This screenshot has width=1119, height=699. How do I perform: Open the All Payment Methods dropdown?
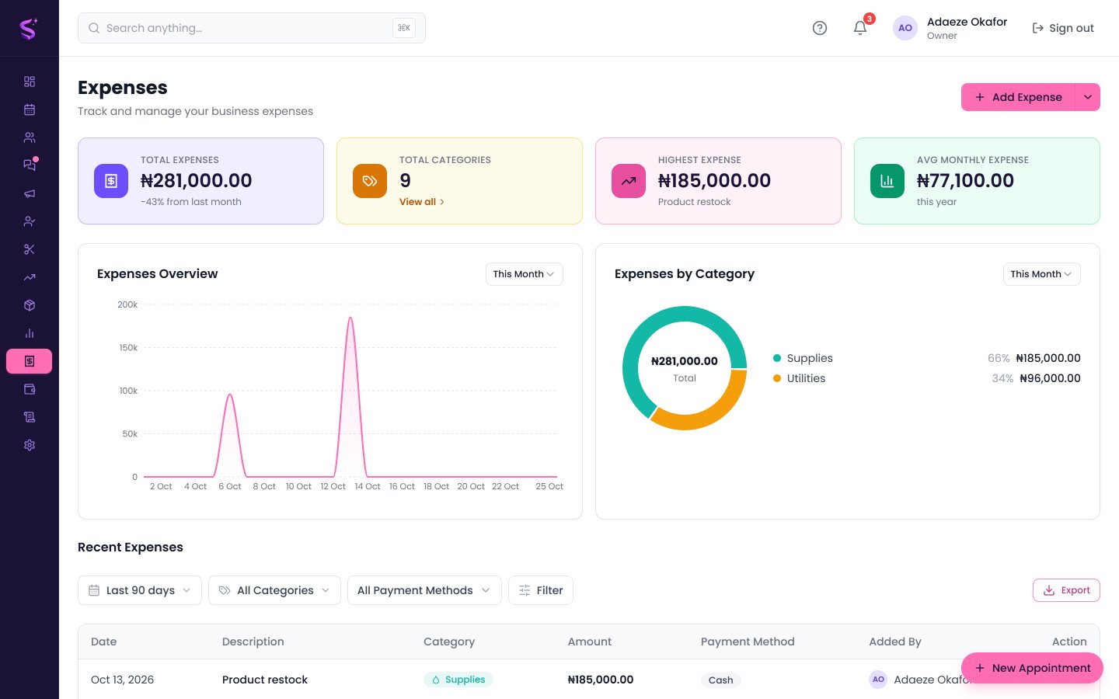[424, 590]
